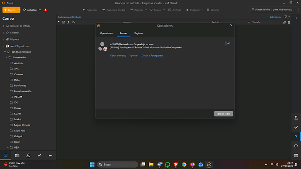The width and height of the screenshot is (301, 169).
Task: Open Firefox from the taskbar
Action: click(192, 164)
